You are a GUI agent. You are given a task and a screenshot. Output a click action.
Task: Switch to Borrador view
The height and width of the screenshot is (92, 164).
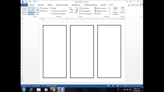44,11
